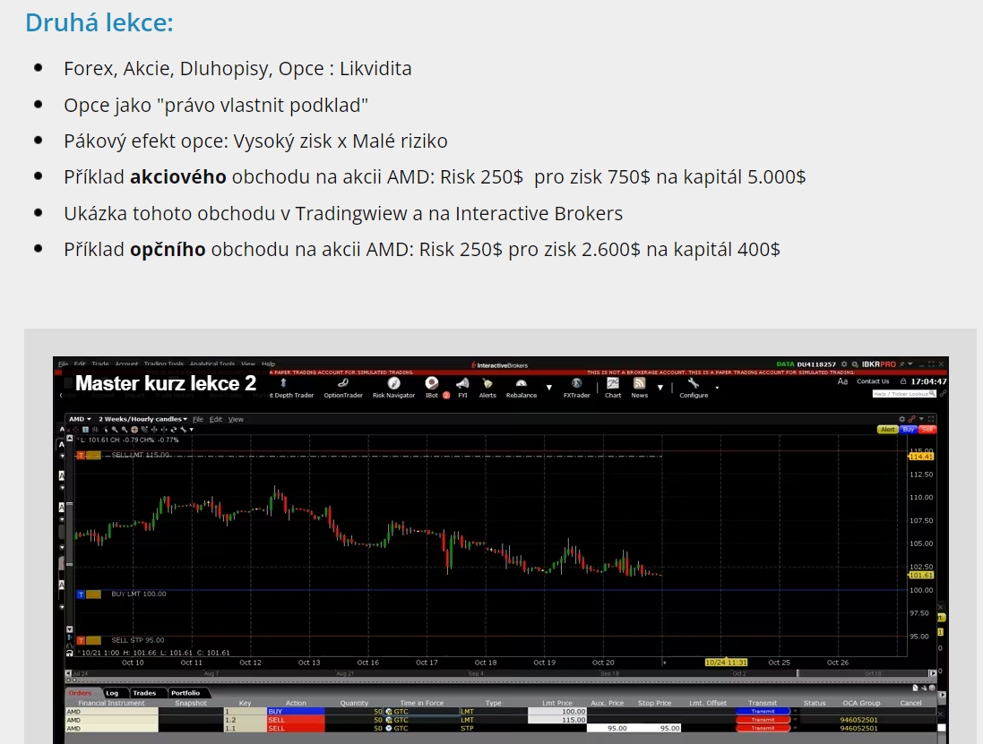Click the font size Aa icon

point(842,381)
